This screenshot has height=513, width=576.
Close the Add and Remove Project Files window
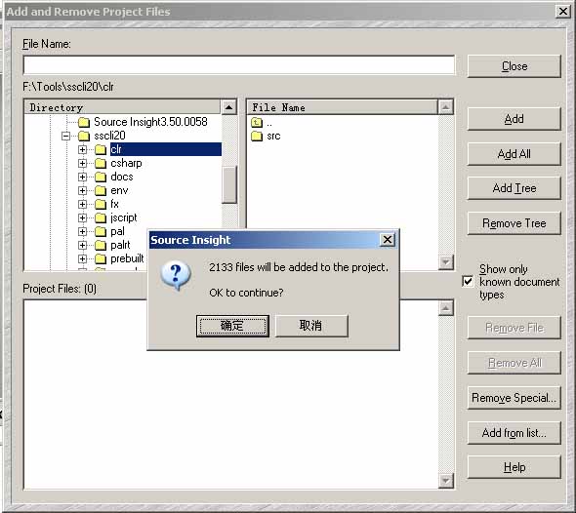(562, 12)
